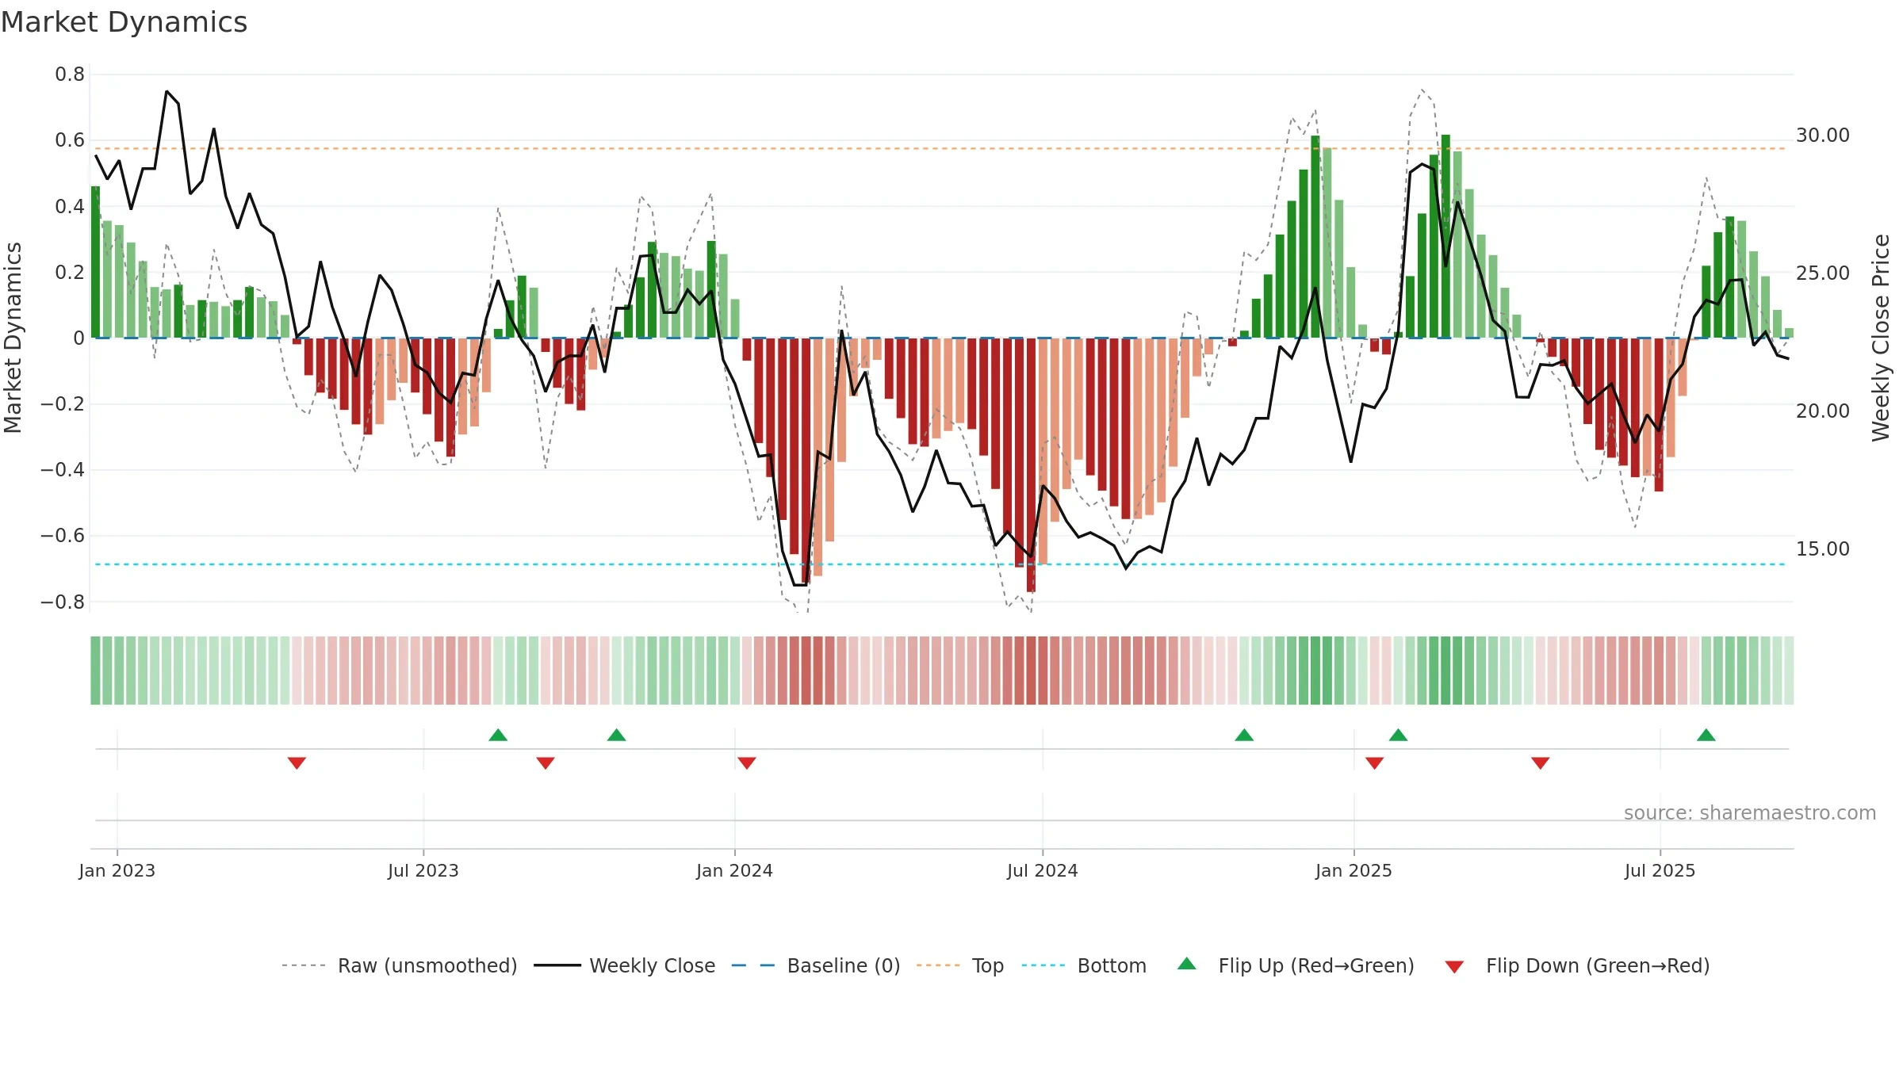
Task: Click the Jan 2023 x-axis label
Action: pos(117,870)
